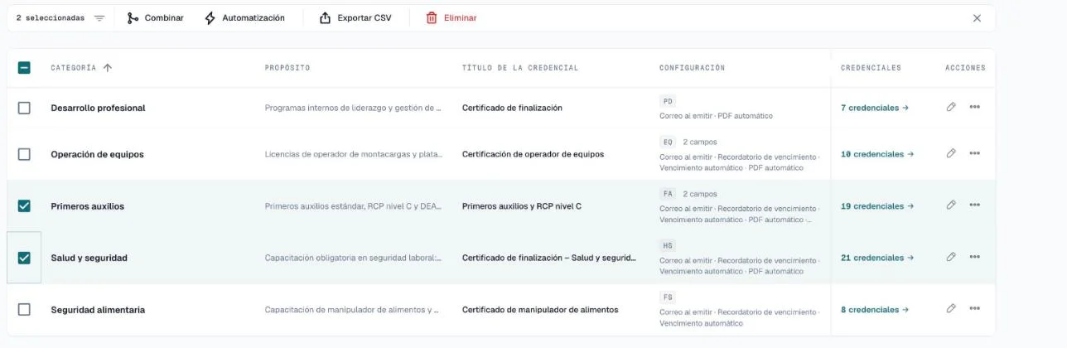The width and height of the screenshot is (1067, 348).
Task: Click 'Certificado de manipulador de alimentos' title
Action: (540, 310)
